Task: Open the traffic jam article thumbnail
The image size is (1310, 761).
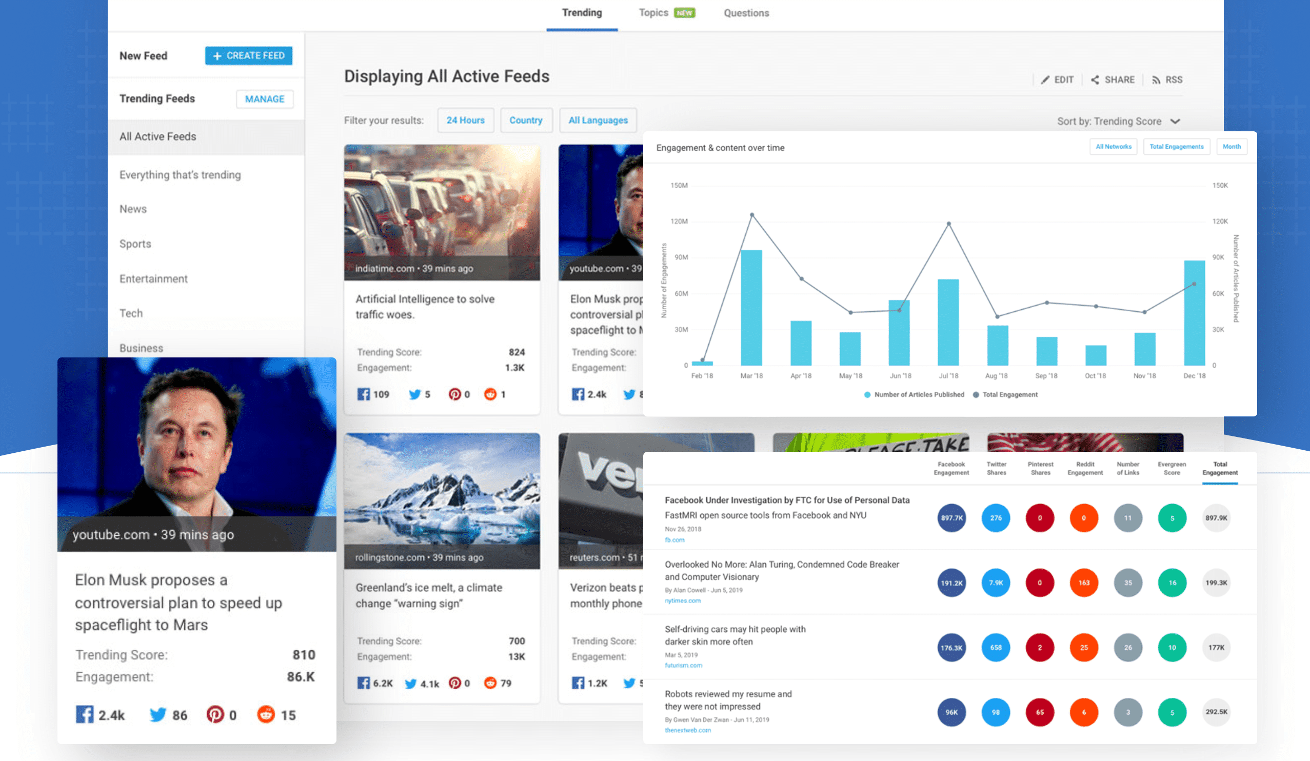Action: 442,212
